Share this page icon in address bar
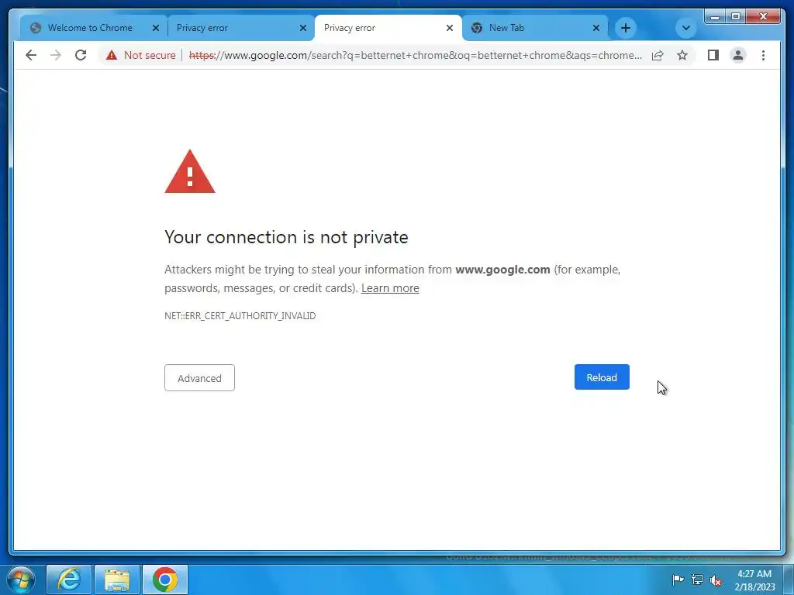This screenshot has height=595, width=794. click(658, 55)
